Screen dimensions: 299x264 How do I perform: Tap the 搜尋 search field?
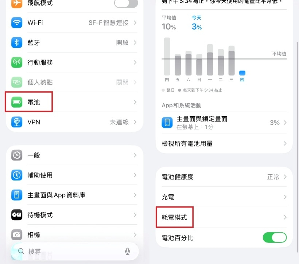(x=74, y=251)
